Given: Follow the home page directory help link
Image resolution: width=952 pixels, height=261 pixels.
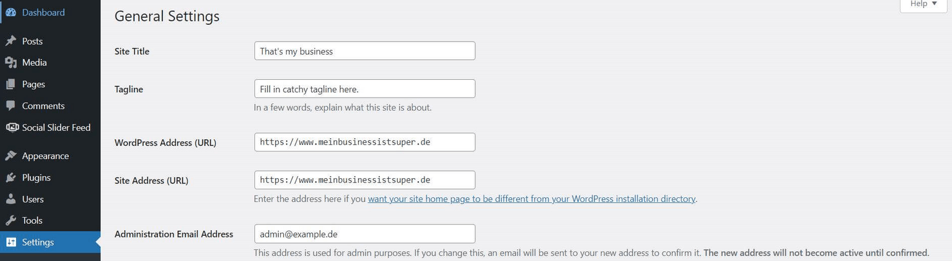Looking at the screenshot, I should 531,199.
